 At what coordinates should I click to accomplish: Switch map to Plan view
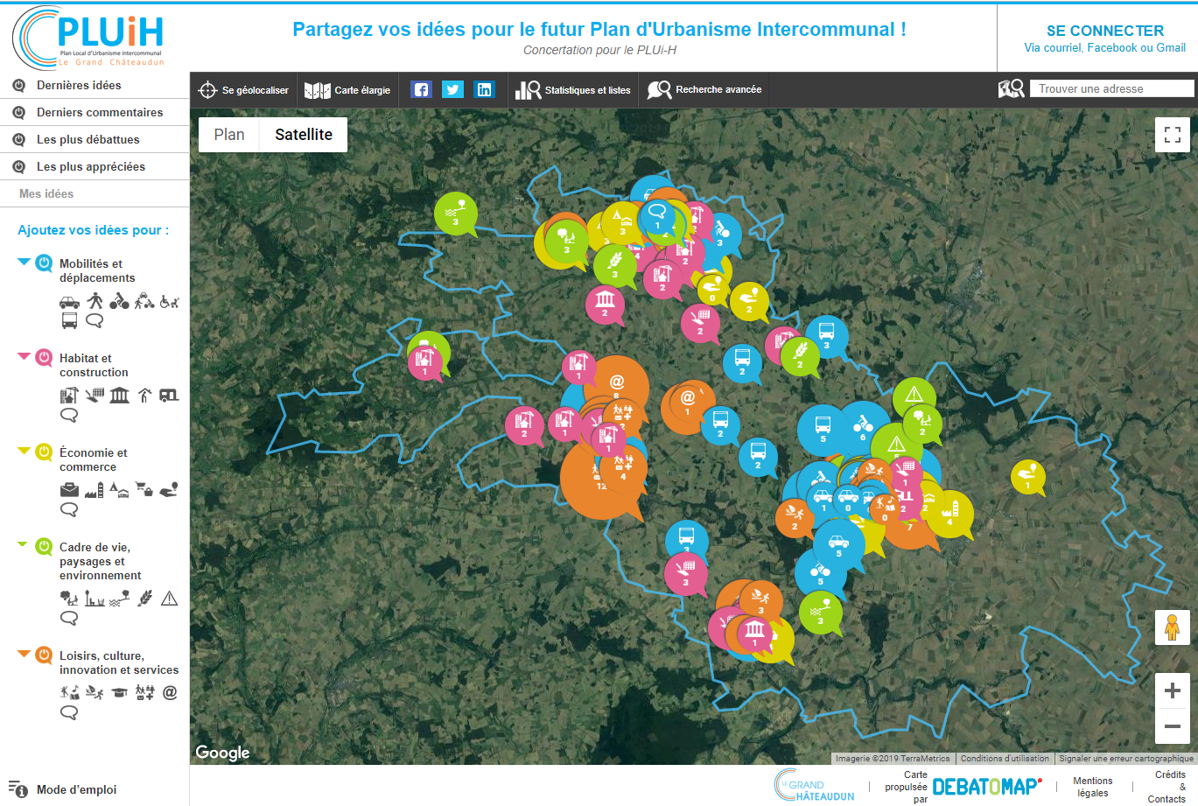point(229,135)
